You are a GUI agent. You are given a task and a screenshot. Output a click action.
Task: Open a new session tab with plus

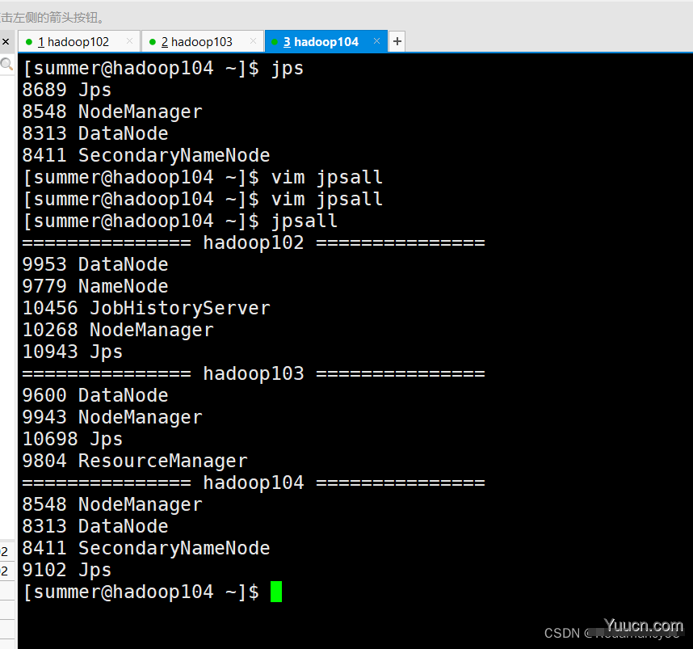(x=397, y=41)
